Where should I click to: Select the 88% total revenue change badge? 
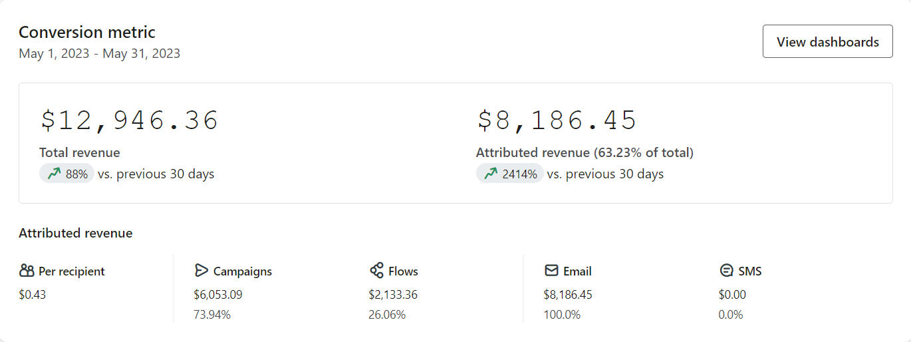click(66, 174)
